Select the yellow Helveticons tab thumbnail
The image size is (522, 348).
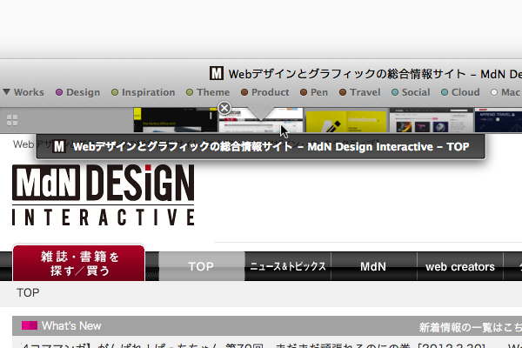pyautogui.click(x=346, y=120)
